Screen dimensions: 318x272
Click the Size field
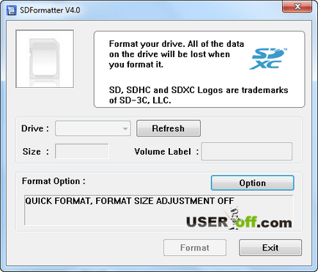pyautogui.click(x=82, y=151)
